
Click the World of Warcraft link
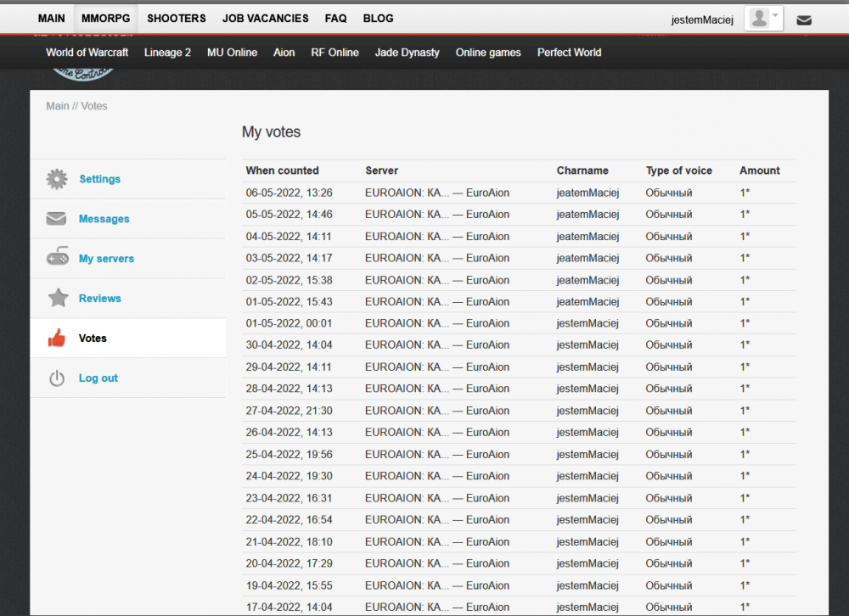click(87, 53)
